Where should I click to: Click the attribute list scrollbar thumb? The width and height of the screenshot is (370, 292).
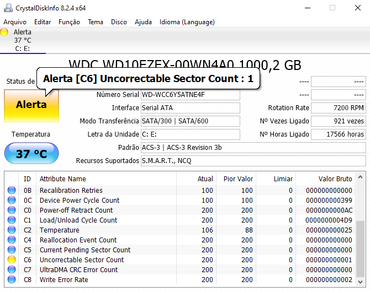tap(360, 249)
